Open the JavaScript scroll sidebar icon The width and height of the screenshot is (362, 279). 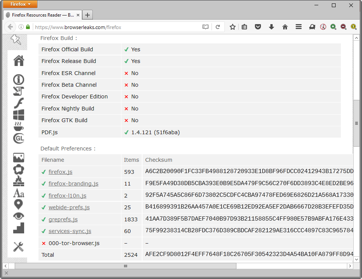click(x=18, y=91)
